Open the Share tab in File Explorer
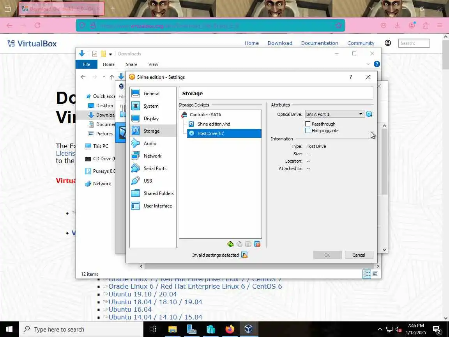449x337 pixels. pos(131,64)
